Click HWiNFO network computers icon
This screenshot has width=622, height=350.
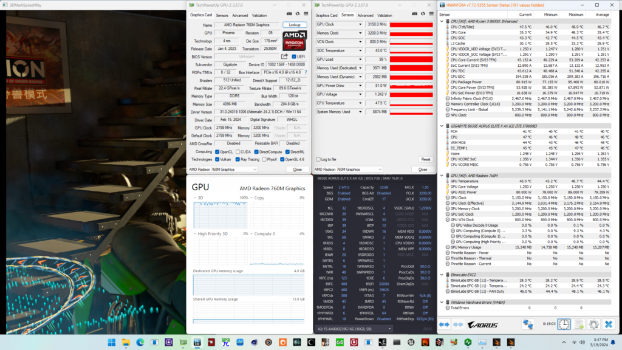click(528, 324)
